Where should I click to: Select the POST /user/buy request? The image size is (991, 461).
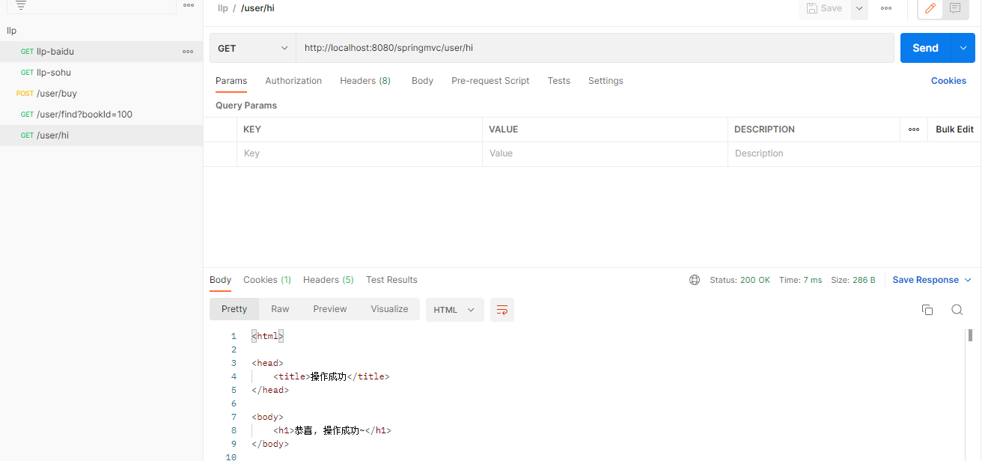pyautogui.click(x=57, y=94)
